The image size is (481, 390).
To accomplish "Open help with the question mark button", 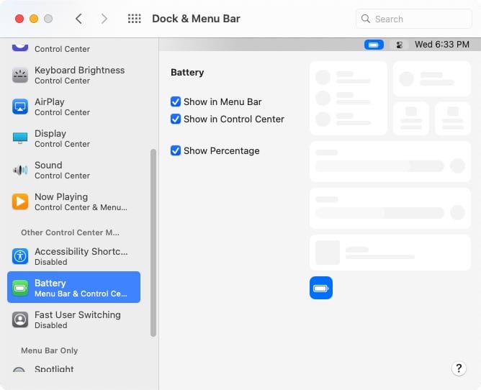I will (x=459, y=368).
